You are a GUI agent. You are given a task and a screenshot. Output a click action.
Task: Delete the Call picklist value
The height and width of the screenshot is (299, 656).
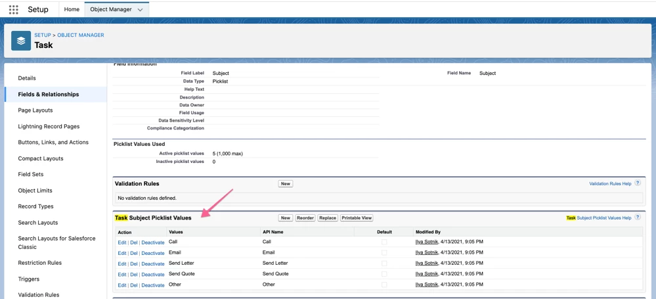[x=134, y=242]
